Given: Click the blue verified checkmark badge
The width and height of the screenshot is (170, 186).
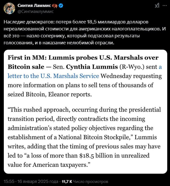Looking at the screenshot, I should (x=61, y=6).
